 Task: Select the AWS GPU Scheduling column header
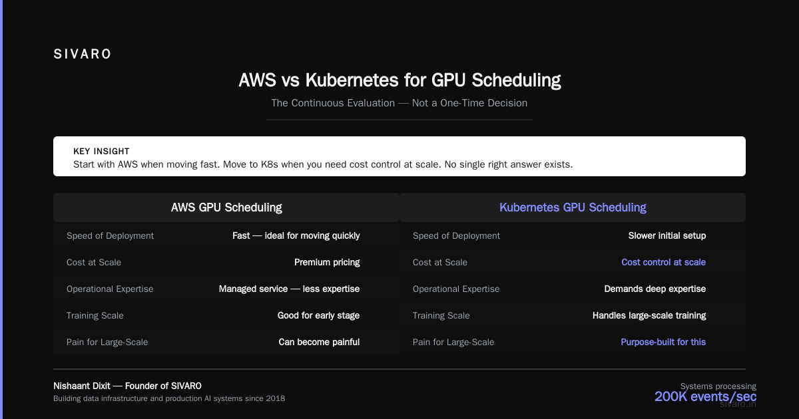[x=226, y=208]
